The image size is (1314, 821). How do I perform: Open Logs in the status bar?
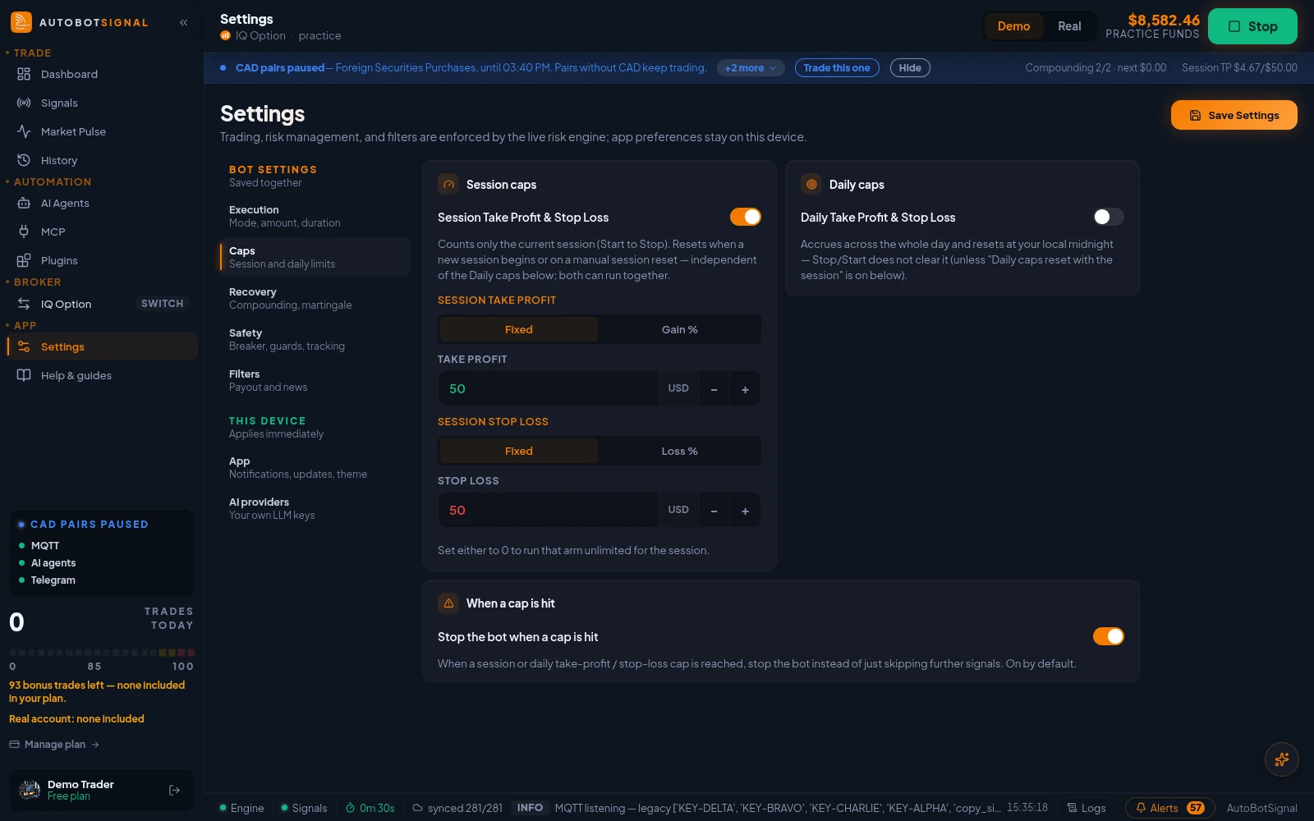click(x=1086, y=808)
